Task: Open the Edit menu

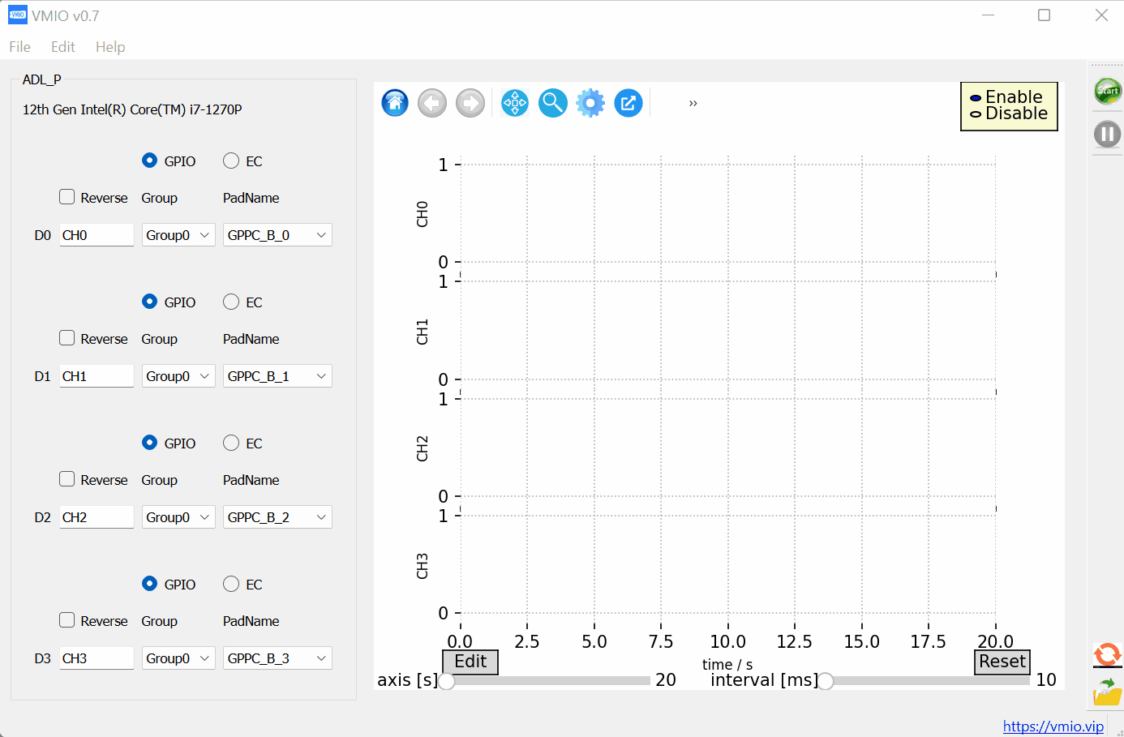Action: (x=63, y=47)
